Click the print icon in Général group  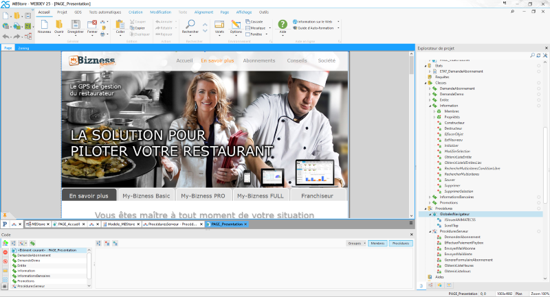point(102,34)
